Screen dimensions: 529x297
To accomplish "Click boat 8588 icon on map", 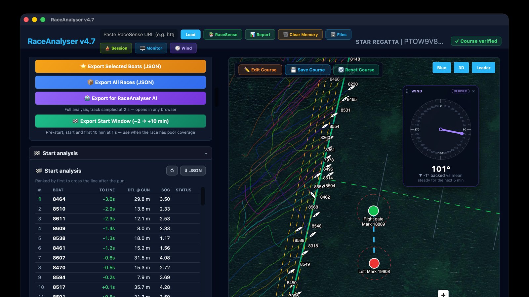I will click(x=299, y=229).
